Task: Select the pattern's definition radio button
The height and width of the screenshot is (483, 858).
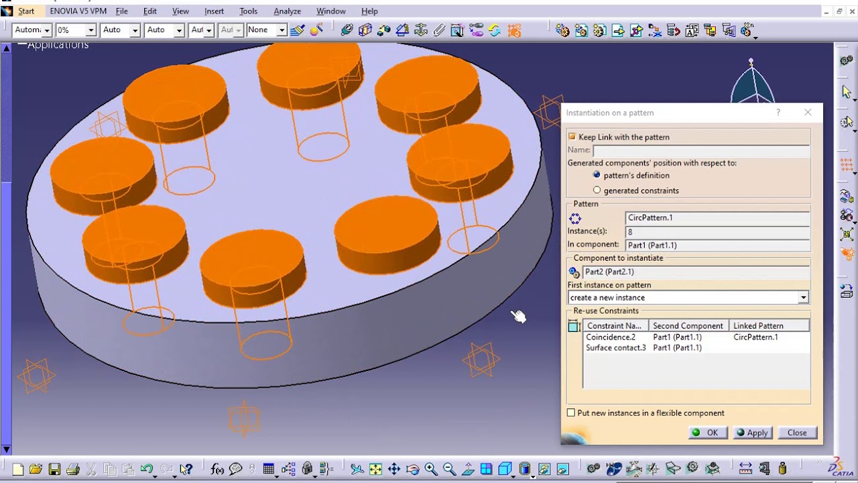Action: tap(597, 175)
